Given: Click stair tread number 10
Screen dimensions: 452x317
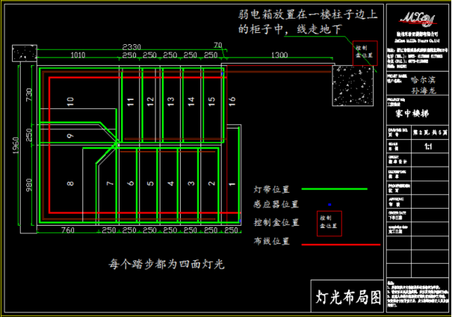Looking at the screenshot, I should [71, 99].
